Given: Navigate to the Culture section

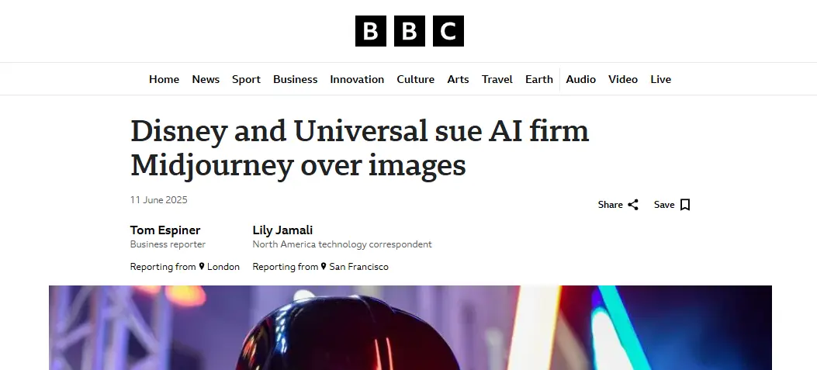Looking at the screenshot, I should tap(416, 79).
